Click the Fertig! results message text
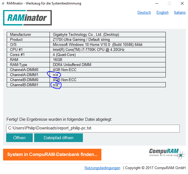Image resolution: width=189 pixels, height=175 pixels. pos(59,119)
